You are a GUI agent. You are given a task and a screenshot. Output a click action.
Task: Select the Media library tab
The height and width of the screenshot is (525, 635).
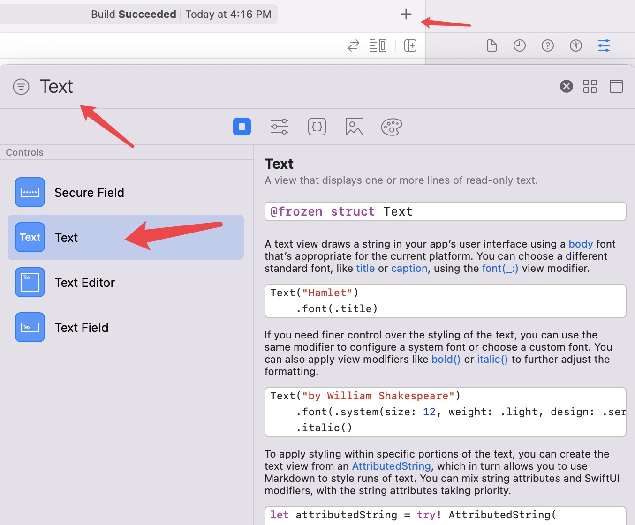355,127
